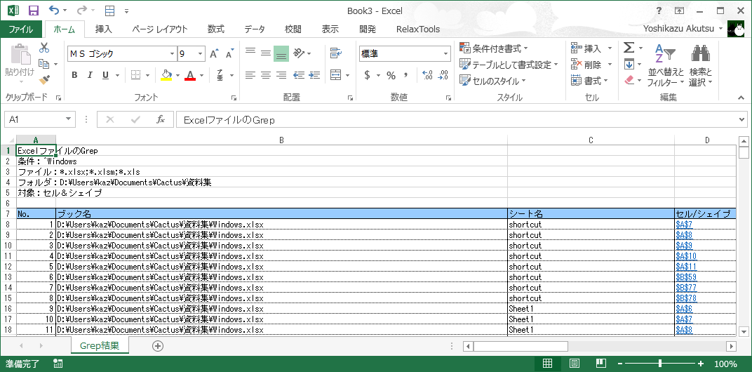Click the Clear eraser icon
This screenshot has width=752, height=372.
tap(629, 80)
